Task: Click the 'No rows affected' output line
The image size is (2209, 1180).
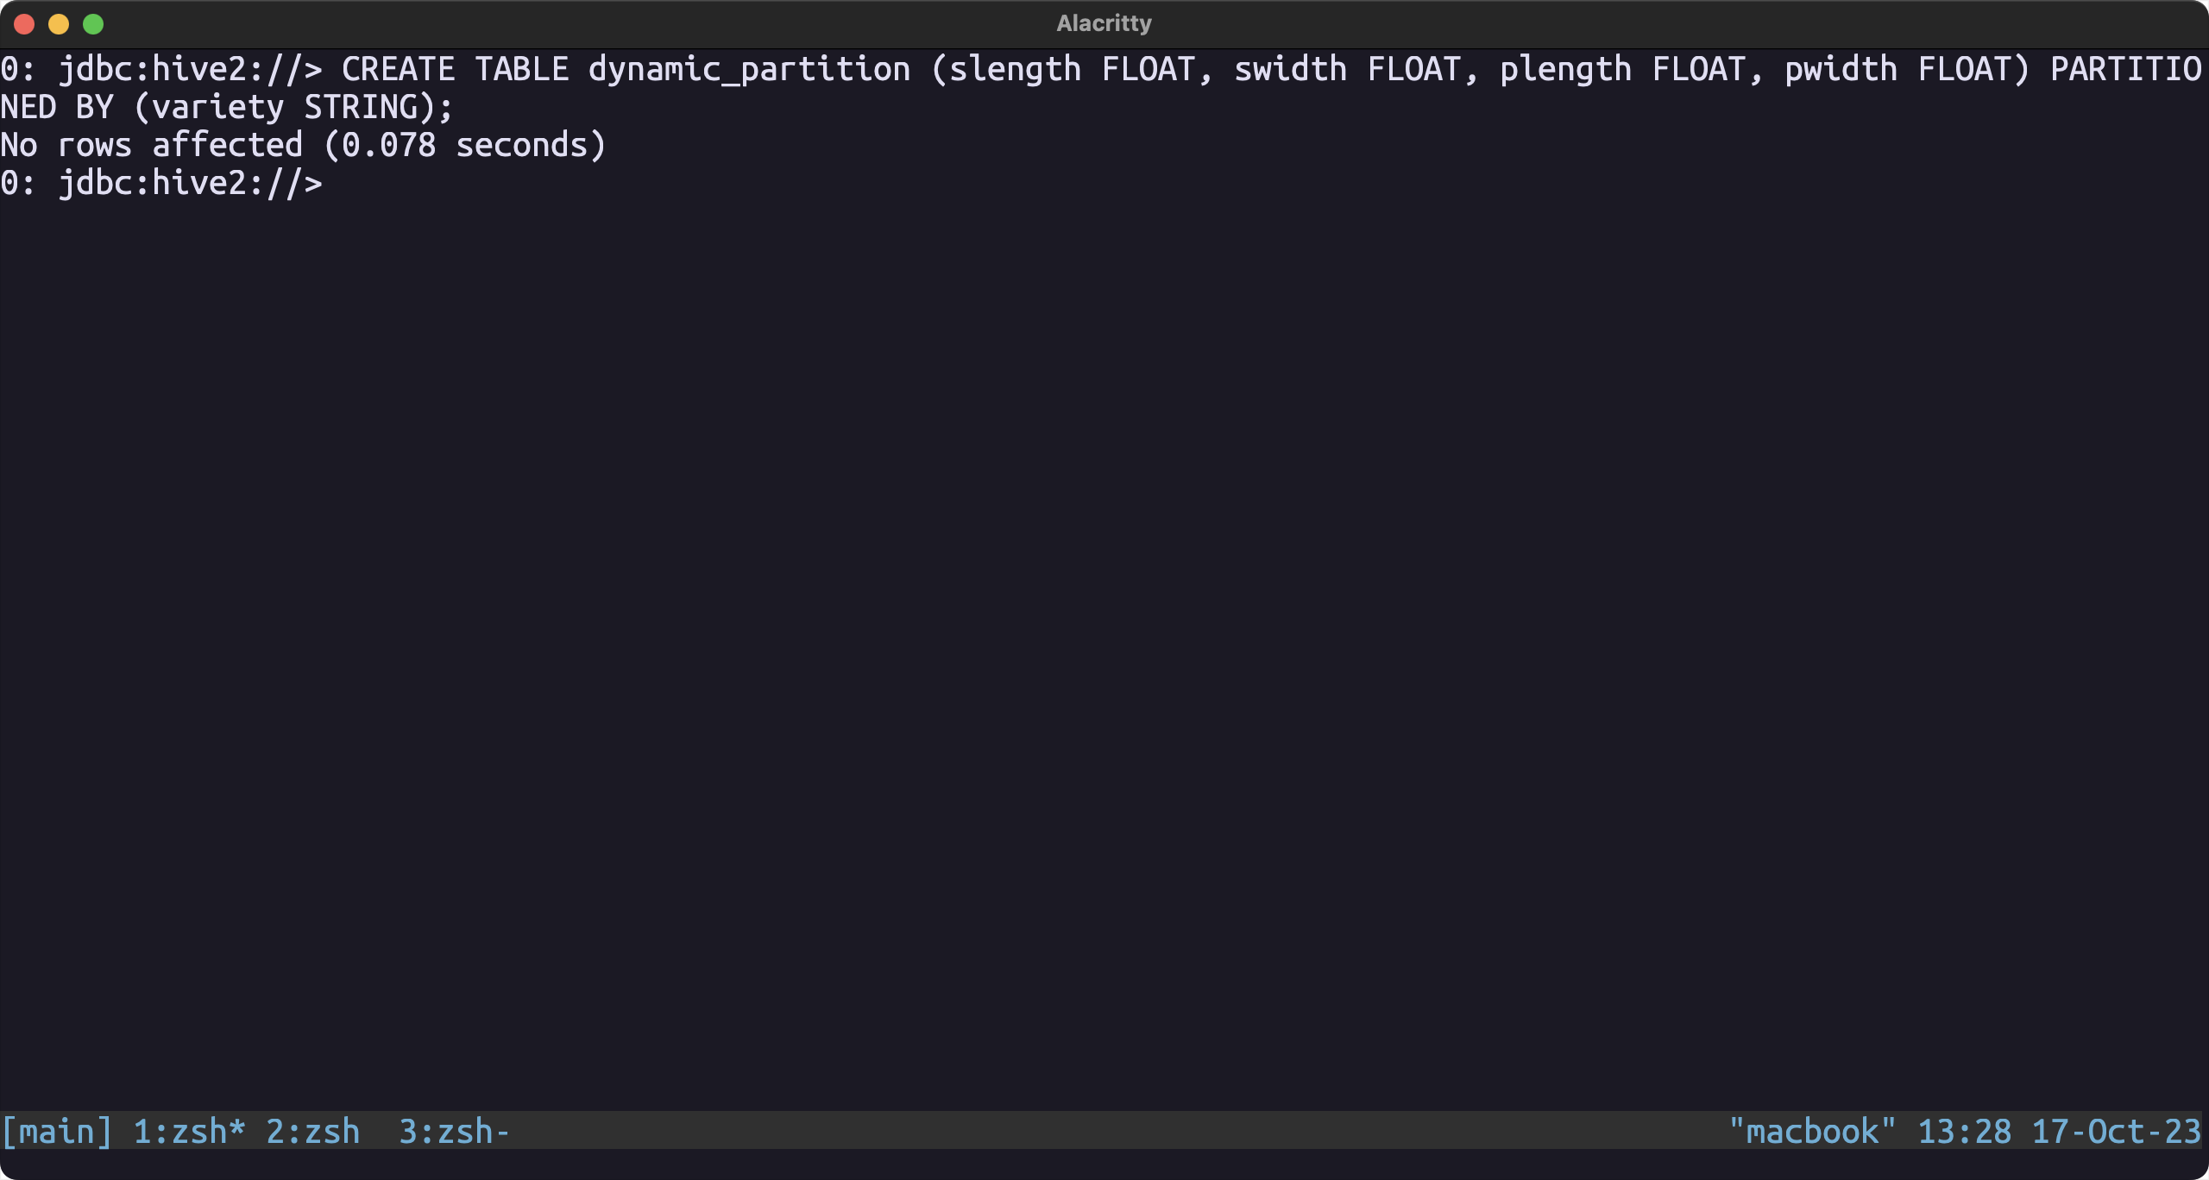Action: tap(304, 145)
